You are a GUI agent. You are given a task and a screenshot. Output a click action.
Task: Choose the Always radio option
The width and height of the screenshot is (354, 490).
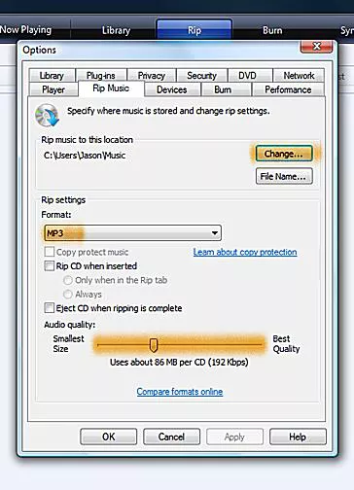[68, 295]
